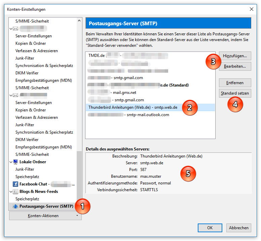
Task: Click the lower mail account envelope icon
Action: (x=15, y=95)
